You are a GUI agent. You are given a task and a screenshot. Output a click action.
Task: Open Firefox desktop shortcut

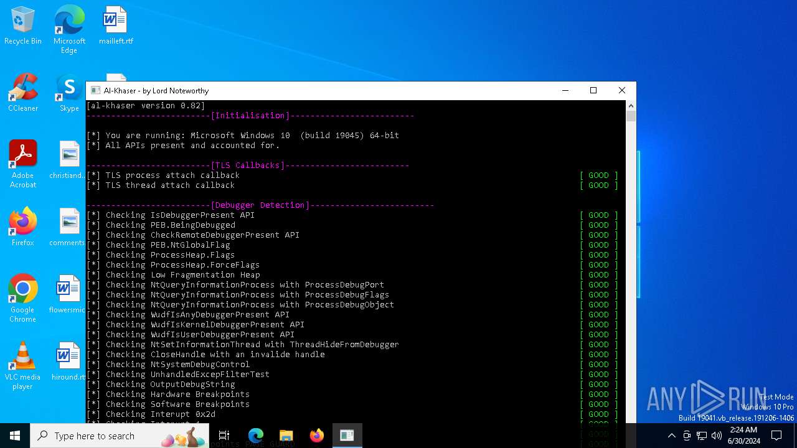(23, 228)
